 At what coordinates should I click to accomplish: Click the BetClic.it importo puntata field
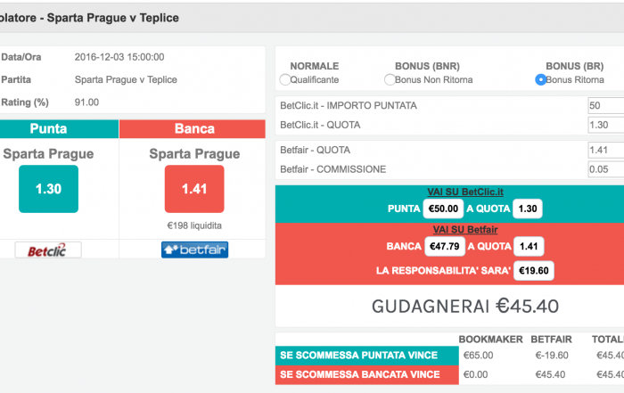tap(606, 105)
